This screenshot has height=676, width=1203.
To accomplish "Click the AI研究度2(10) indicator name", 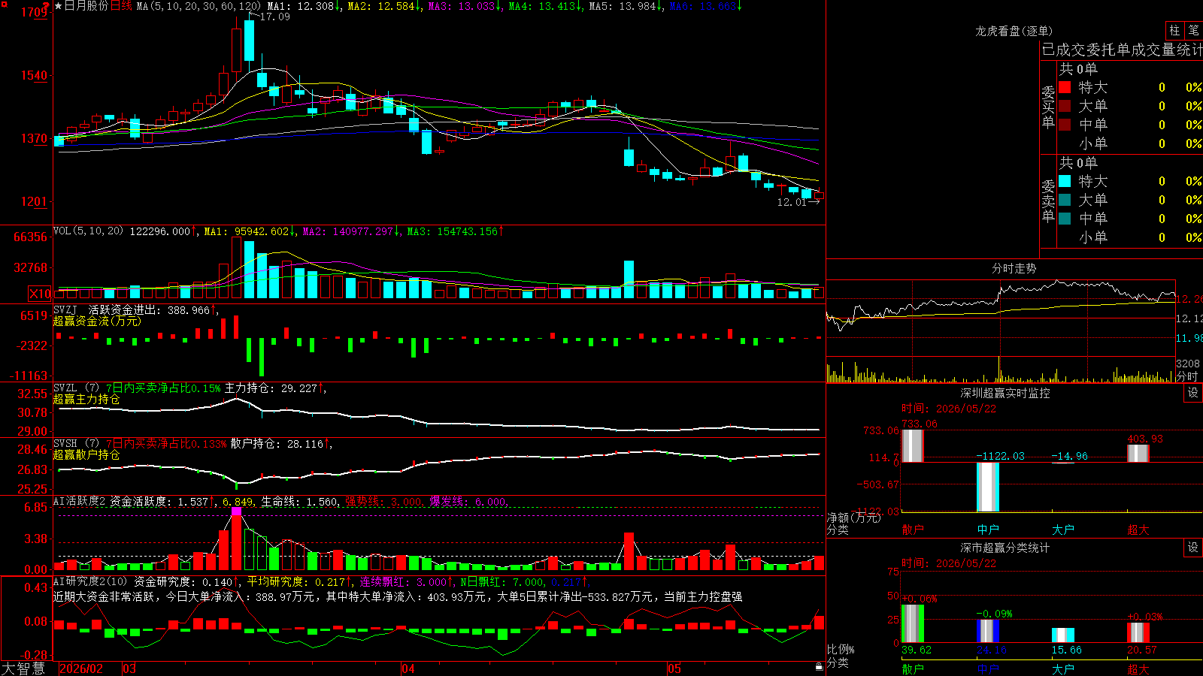I will (90, 581).
